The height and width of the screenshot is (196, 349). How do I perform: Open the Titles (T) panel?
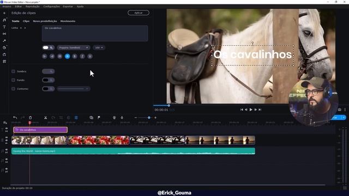coord(4,27)
